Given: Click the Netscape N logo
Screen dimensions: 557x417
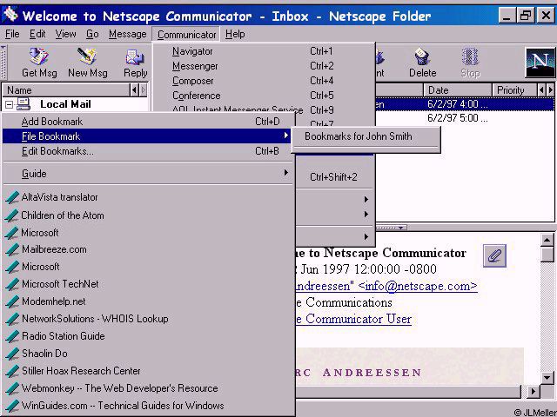Looking at the screenshot, I should (x=540, y=63).
